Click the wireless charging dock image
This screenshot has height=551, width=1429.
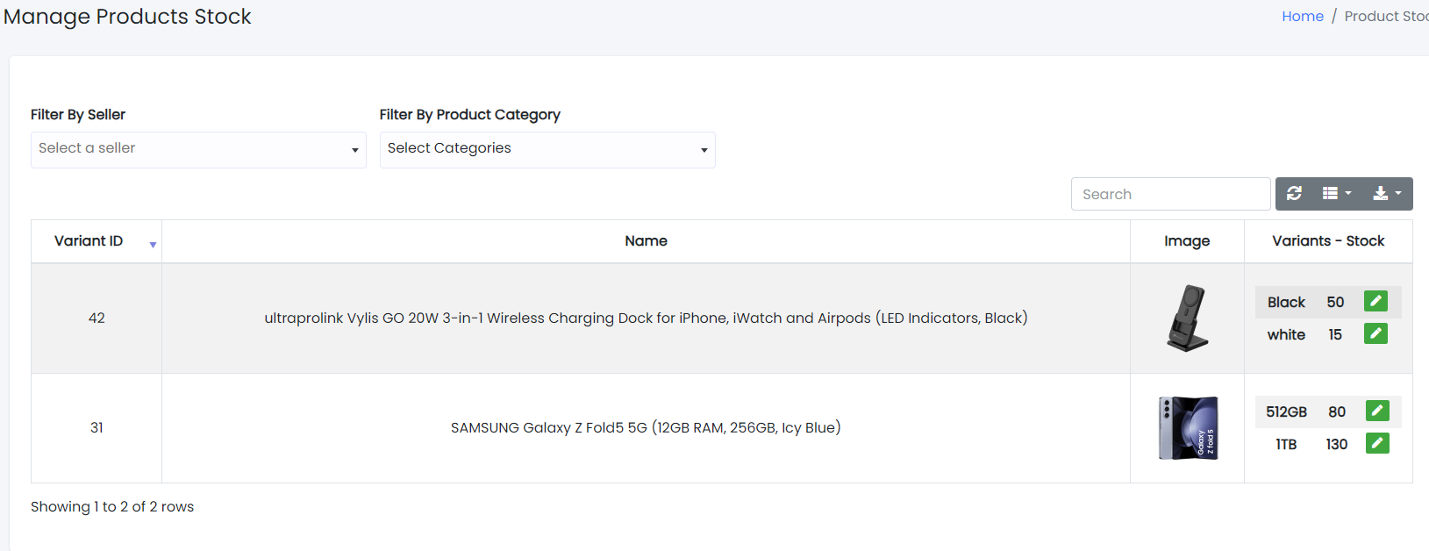click(1187, 318)
